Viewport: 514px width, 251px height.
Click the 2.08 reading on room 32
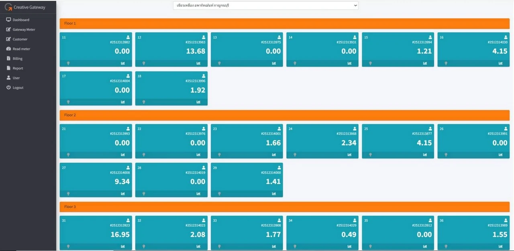(x=198, y=235)
